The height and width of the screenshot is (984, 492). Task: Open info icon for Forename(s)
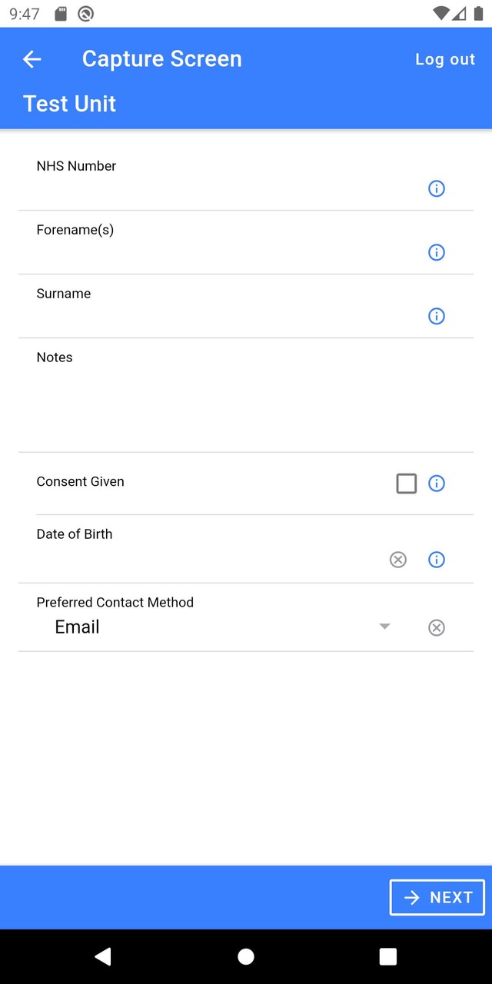[x=436, y=252]
